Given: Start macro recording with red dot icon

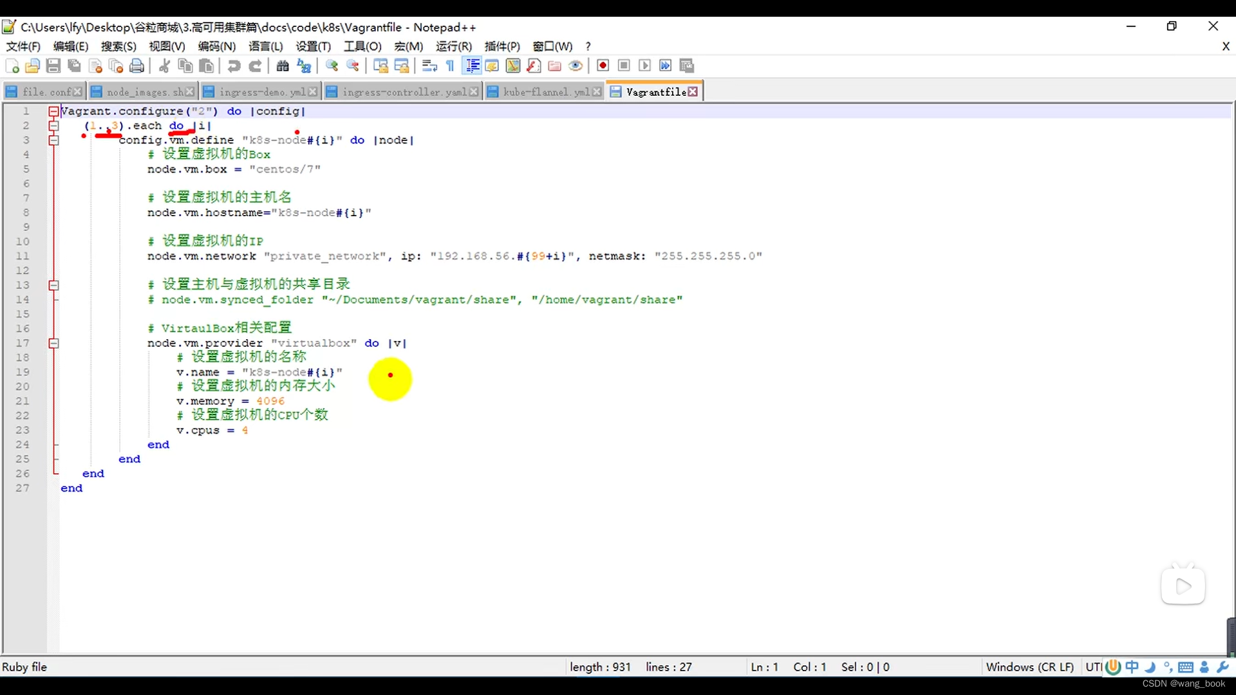Looking at the screenshot, I should tap(603, 66).
